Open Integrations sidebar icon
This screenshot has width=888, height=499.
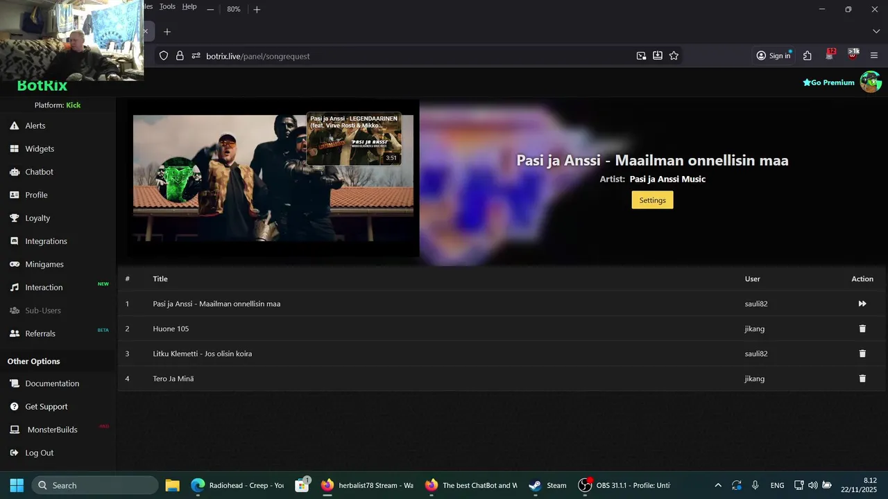[14, 241]
